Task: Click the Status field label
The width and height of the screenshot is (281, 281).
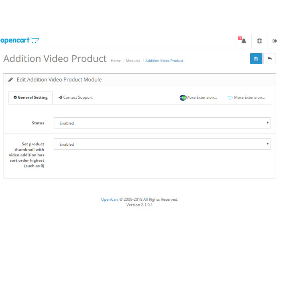Action: [x=38, y=123]
